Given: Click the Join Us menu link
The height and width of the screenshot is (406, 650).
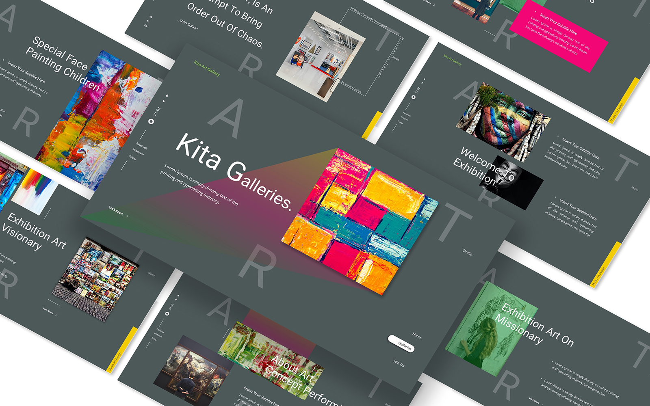Looking at the screenshot, I should pos(399,363).
